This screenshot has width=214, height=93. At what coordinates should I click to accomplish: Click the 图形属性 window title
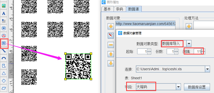(x=113, y=2)
